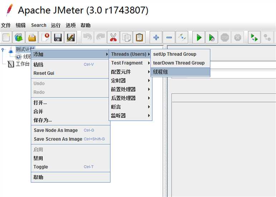Choose 合并 from context menu
276x197 pixels.
70,112
